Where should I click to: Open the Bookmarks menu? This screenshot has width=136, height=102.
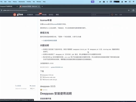(22, 2)
